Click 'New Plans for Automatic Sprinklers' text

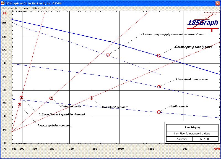pos(192,134)
